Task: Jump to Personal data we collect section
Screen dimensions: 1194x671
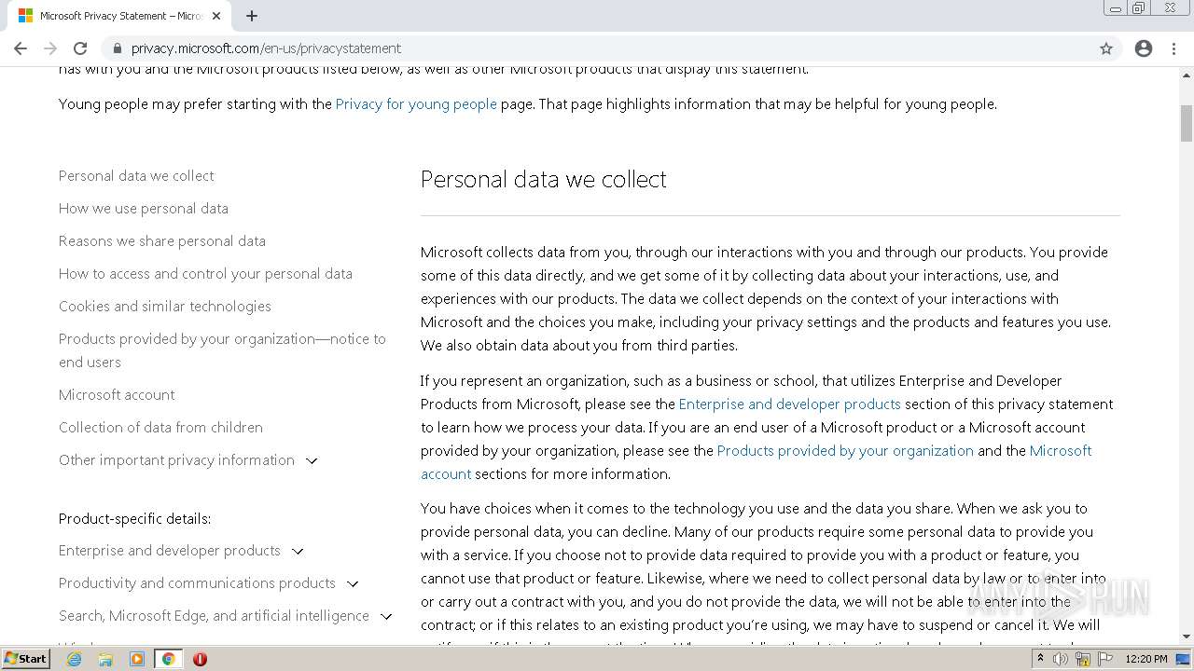Action: (x=136, y=176)
